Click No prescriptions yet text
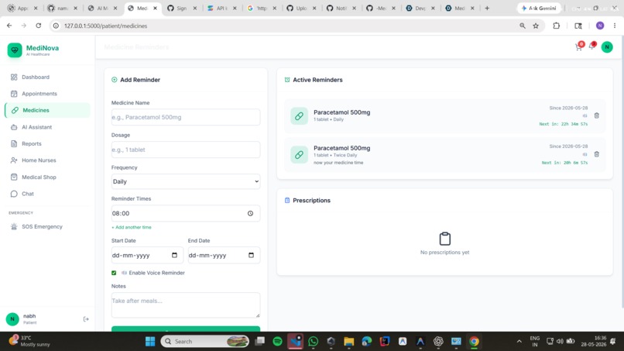Viewport: 624px width, 351px height. point(445,252)
